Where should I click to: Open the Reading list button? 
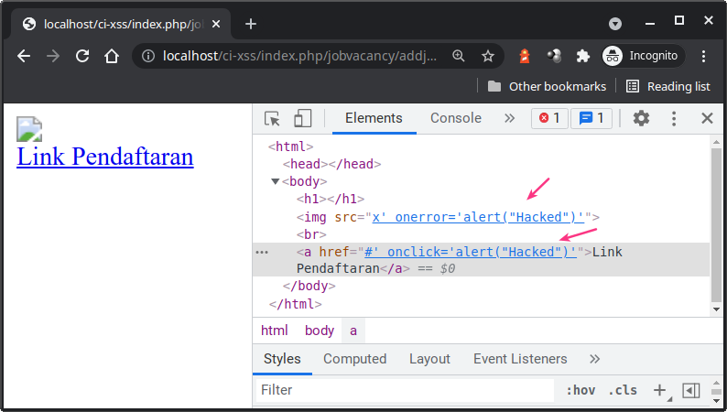(x=667, y=86)
